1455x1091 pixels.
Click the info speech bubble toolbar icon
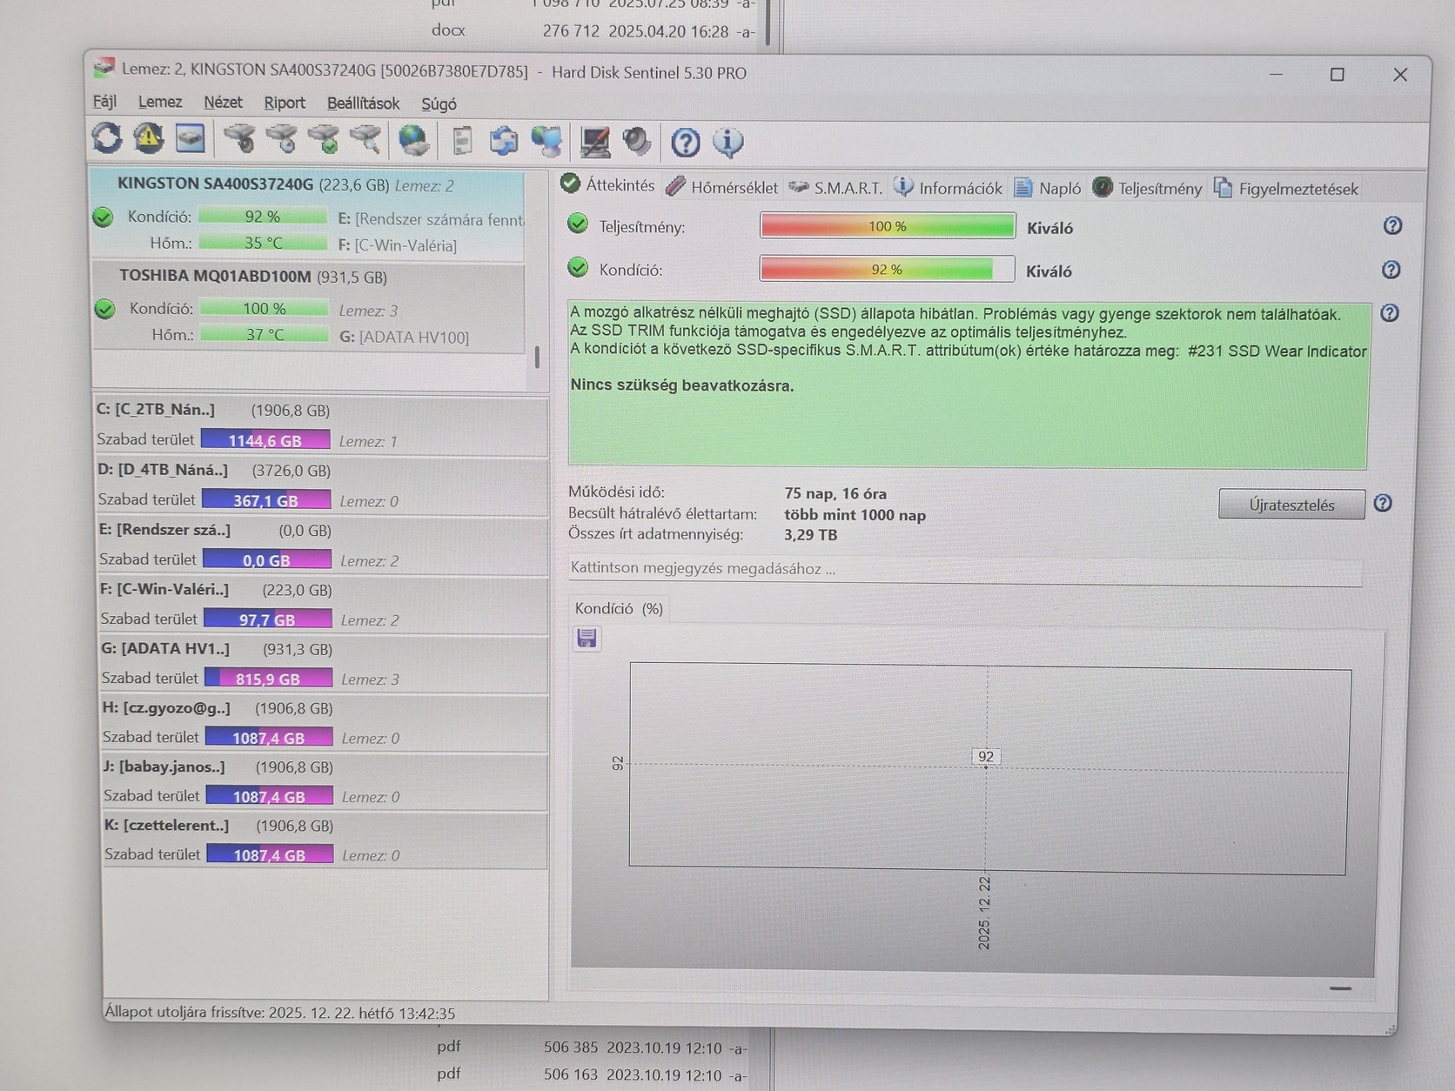pyautogui.click(x=728, y=143)
